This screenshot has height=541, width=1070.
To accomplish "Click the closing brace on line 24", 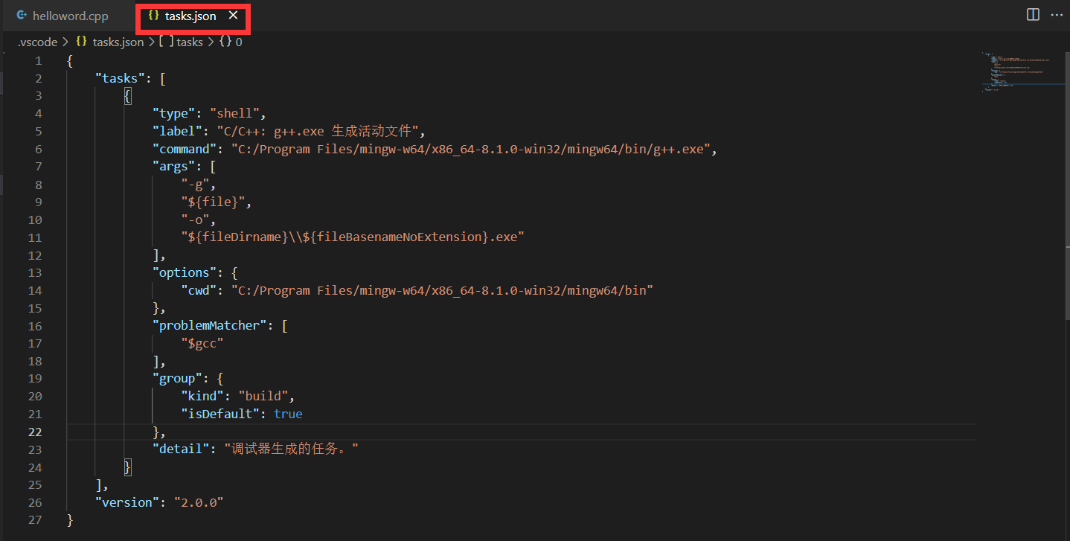I will click(x=127, y=467).
